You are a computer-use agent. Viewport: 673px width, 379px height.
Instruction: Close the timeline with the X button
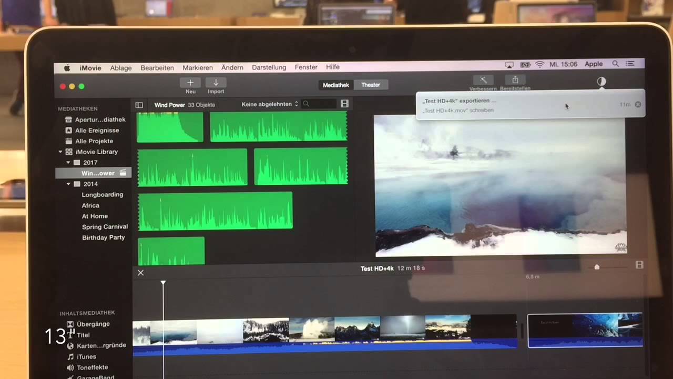tap(140, 273)
